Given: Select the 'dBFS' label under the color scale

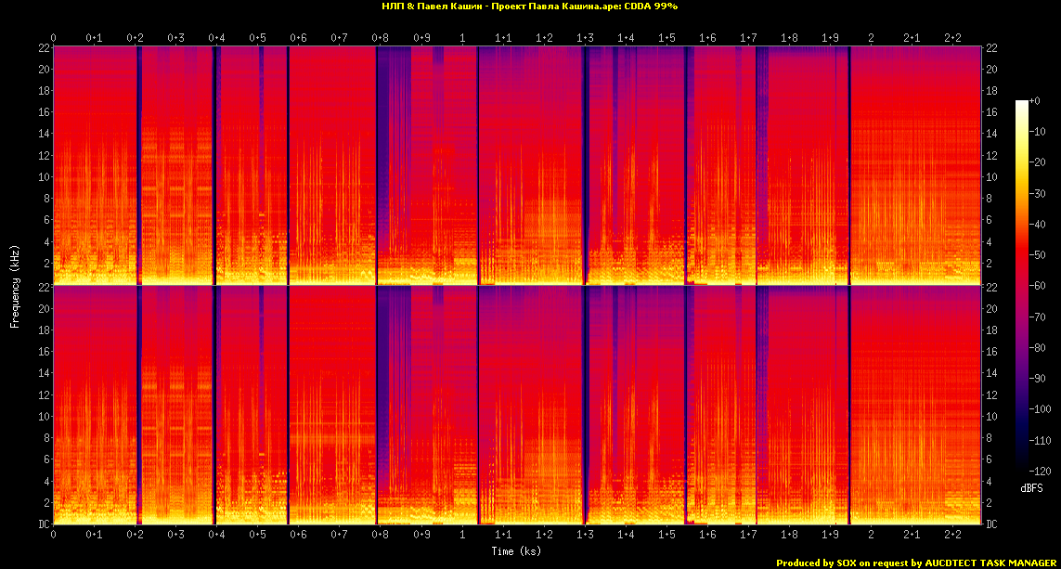Looking at the screenshot, I should pos(1032,487).
